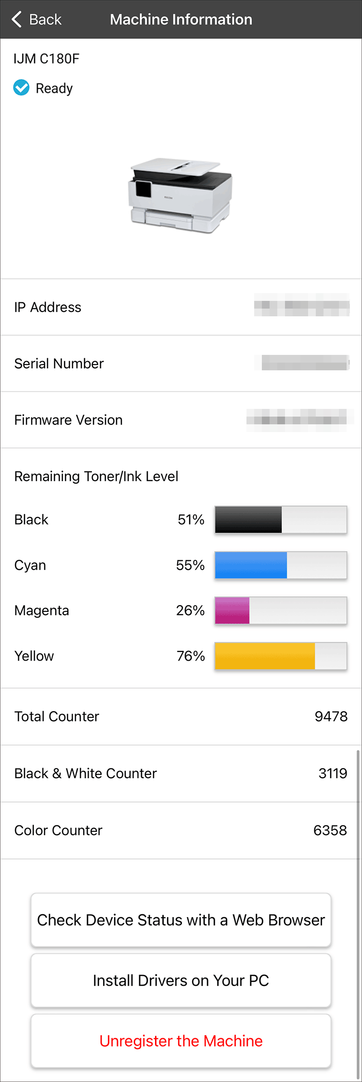Click the IJM C180F model name

tap(47, 59)
